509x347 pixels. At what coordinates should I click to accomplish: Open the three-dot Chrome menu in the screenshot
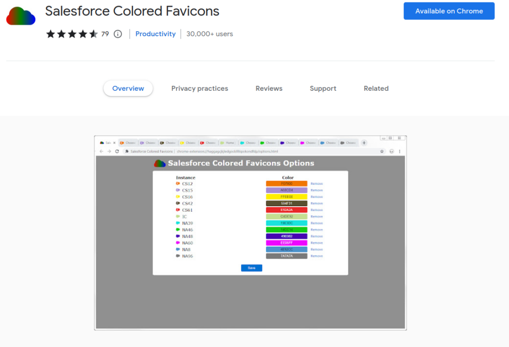pyautogui.click(x=400, y=151)
